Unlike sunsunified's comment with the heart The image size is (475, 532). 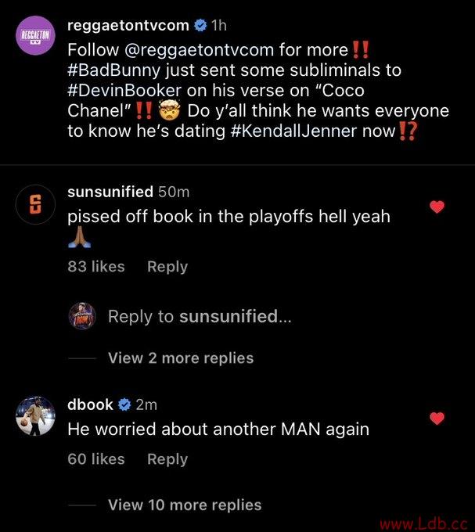pyautogui.click(x=437, y=207)
